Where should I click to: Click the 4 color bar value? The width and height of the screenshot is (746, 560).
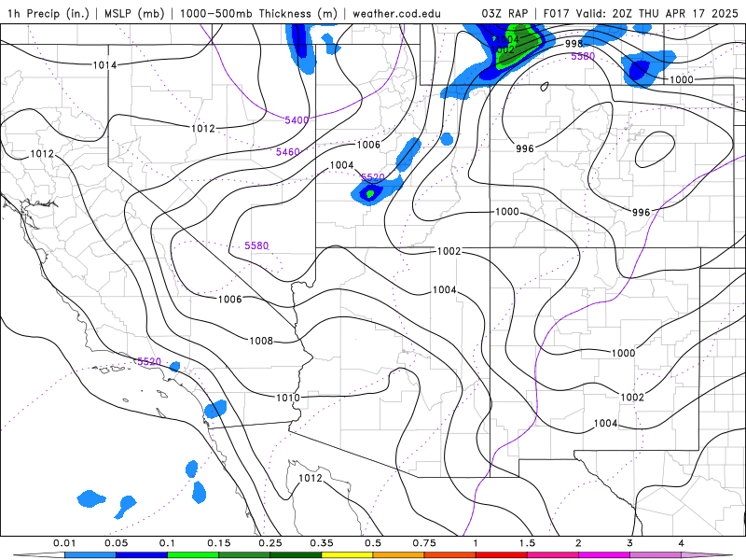[681, 543]
